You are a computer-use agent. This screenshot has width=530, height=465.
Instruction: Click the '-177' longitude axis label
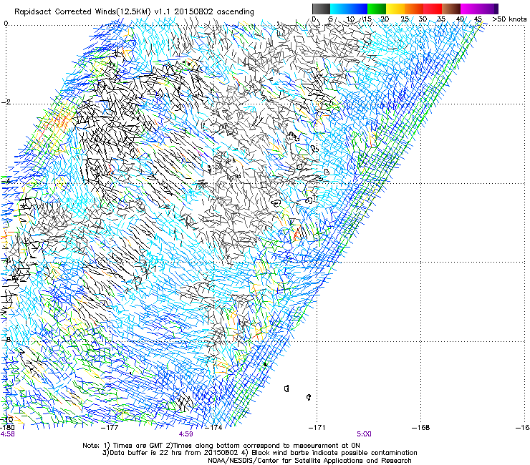pyautogui.click(x=110, y=428)
